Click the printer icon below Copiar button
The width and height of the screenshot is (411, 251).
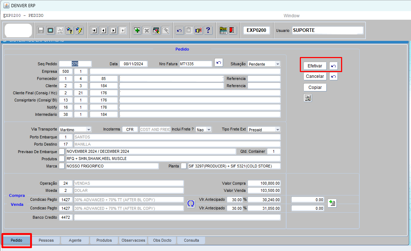point(308,98)
